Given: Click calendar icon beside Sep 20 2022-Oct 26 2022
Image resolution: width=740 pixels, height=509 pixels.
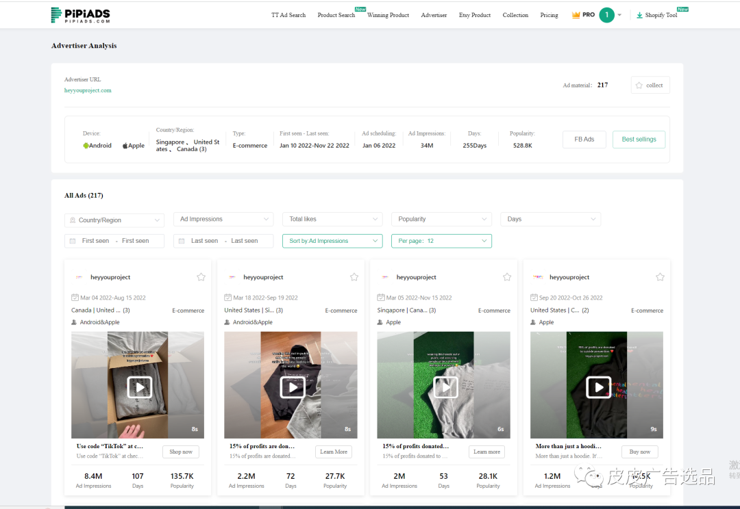Looking at the screenshot, I should point(534,298).
